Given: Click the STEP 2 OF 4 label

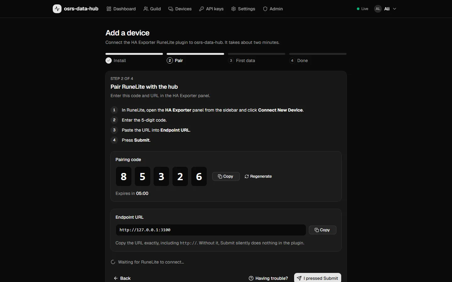Looking at the screenshot, I should pos(122,79).
